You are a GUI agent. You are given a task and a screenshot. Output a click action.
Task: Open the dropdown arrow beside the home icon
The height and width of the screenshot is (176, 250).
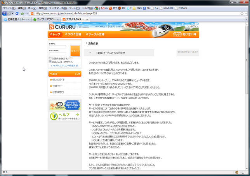(x=27, y=14)
